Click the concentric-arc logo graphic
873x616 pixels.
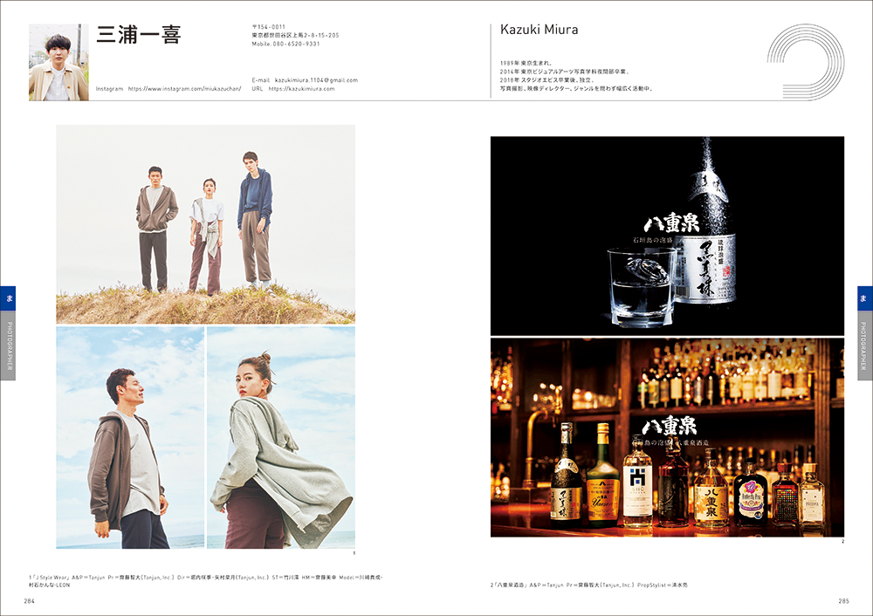pyautogui.click(x=806, y=62)
